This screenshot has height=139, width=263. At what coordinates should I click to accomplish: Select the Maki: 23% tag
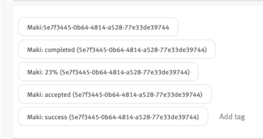click(108, 72)
